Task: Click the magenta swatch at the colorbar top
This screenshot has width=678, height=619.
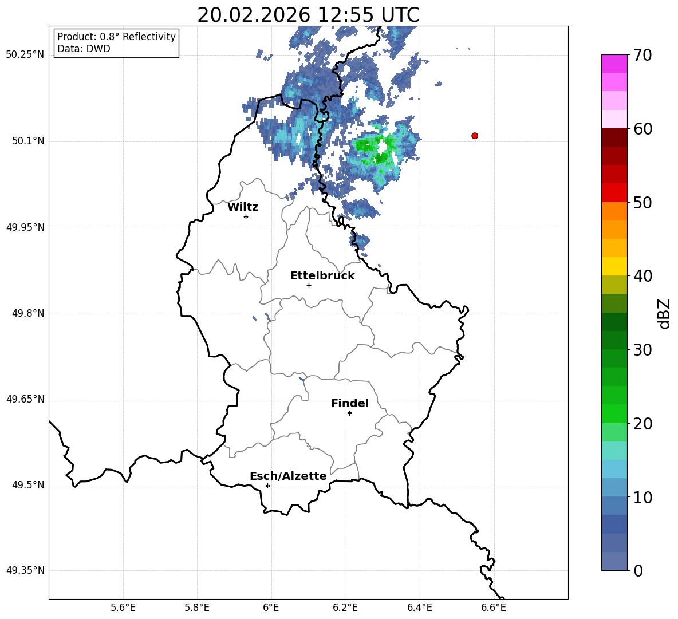Action: (614, 64)
